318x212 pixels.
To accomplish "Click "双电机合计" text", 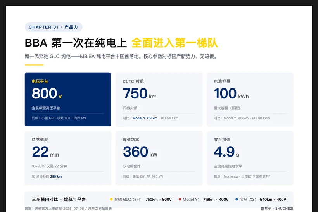I will point(131,166).
